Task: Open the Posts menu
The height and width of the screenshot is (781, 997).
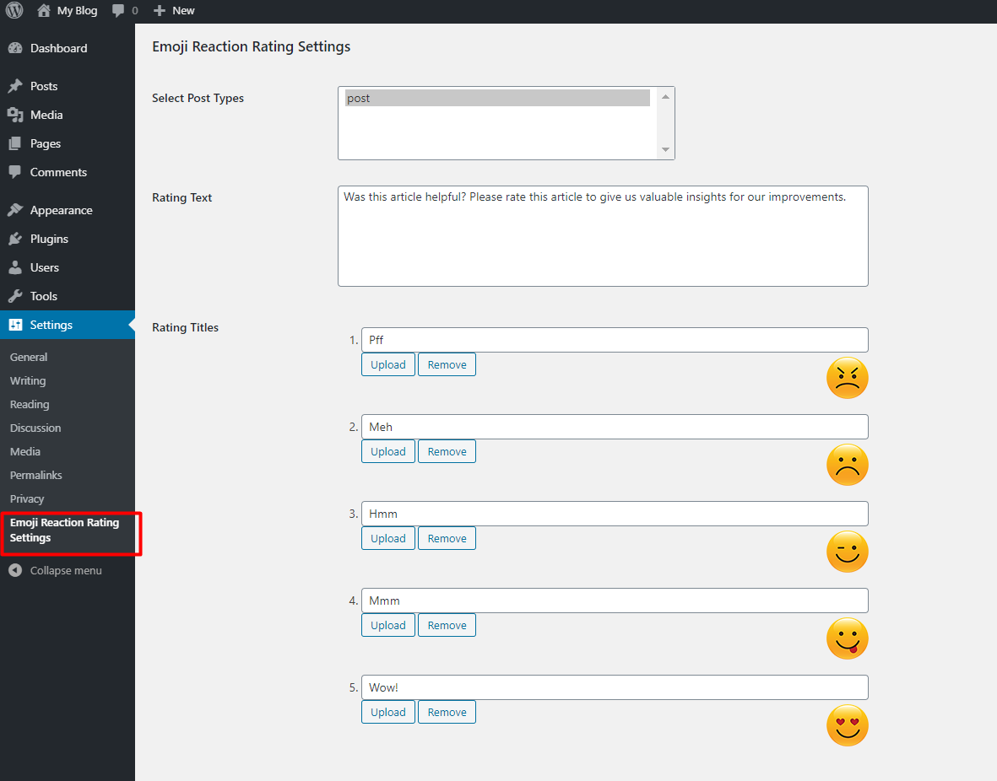Action: coord(44,86)
